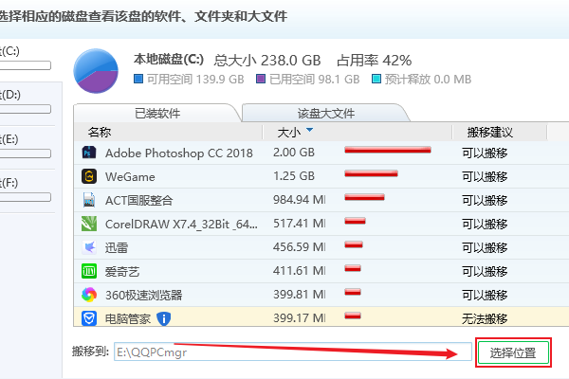Click the 名称 column header

[100, 132]
